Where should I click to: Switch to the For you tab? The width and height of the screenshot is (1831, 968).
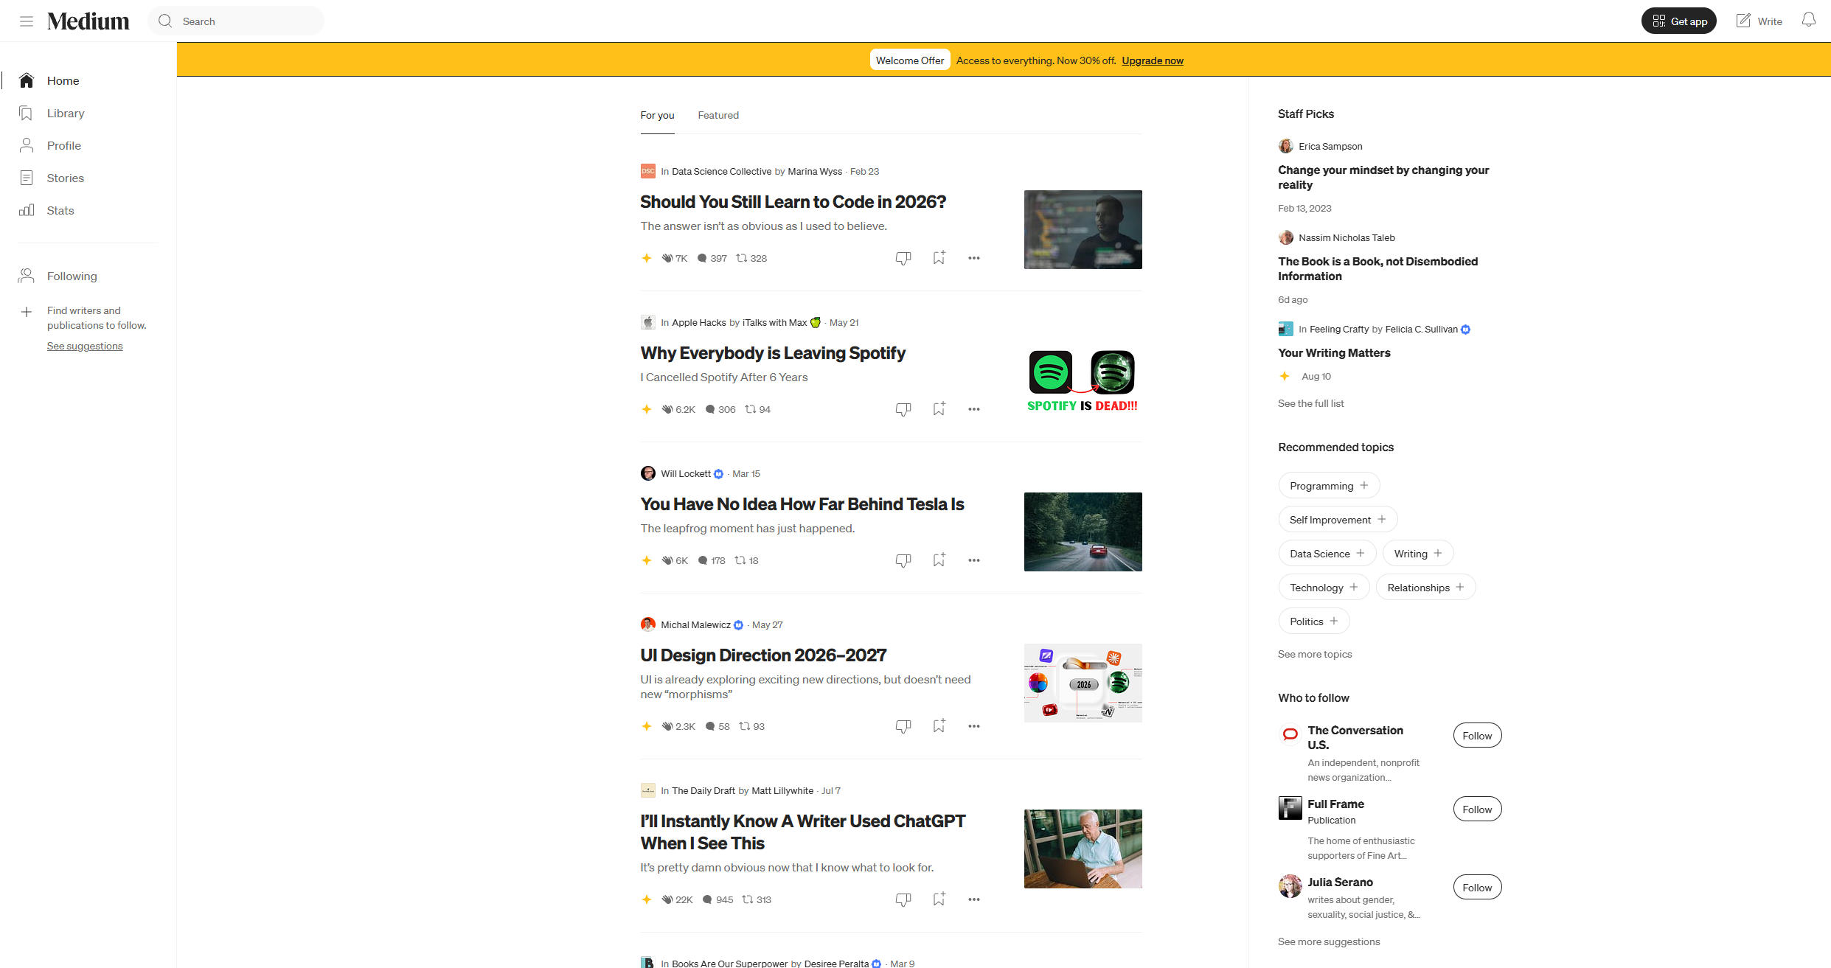click(657, 115)
